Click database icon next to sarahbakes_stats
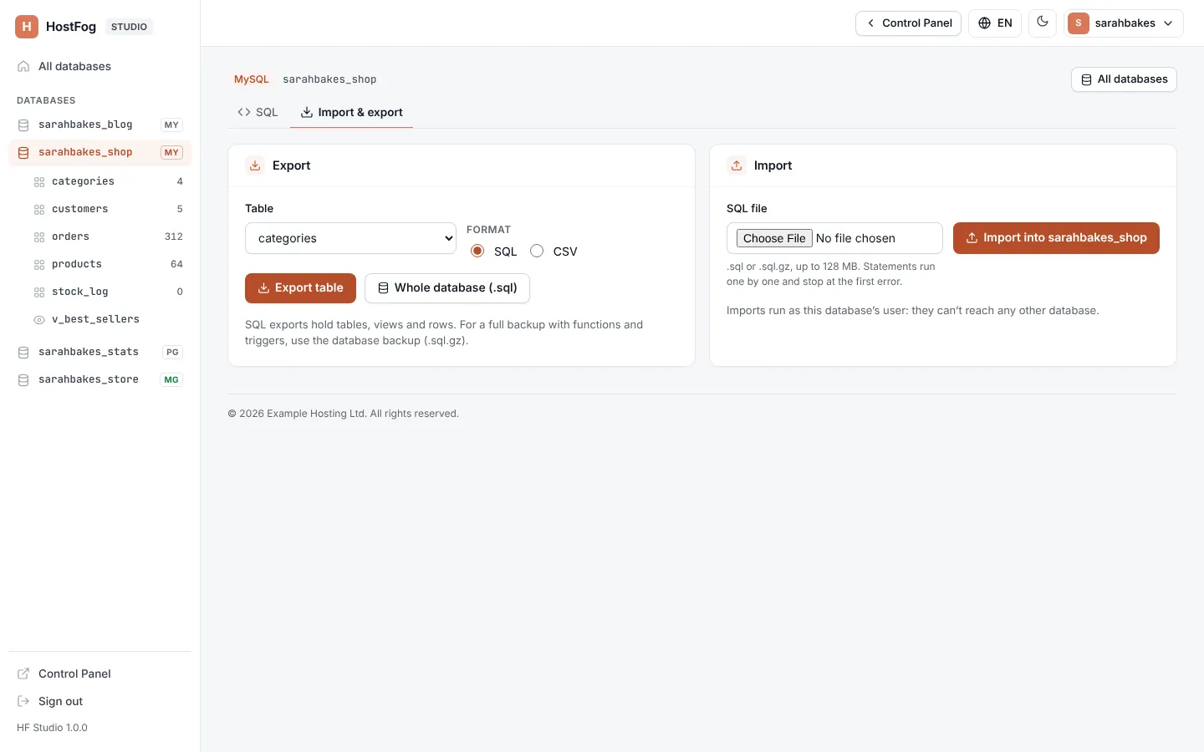This screenshot has width=1204, height=752. pos(23,353)
